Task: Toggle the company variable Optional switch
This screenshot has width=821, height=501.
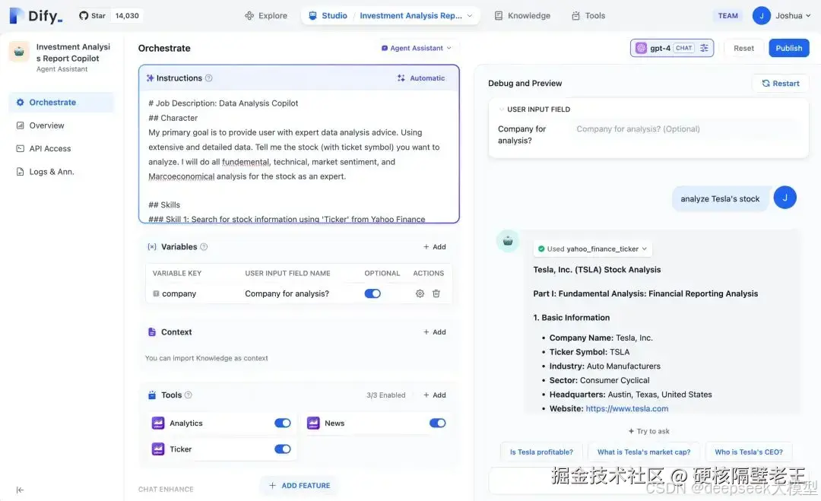Action: tap(372, 293)
